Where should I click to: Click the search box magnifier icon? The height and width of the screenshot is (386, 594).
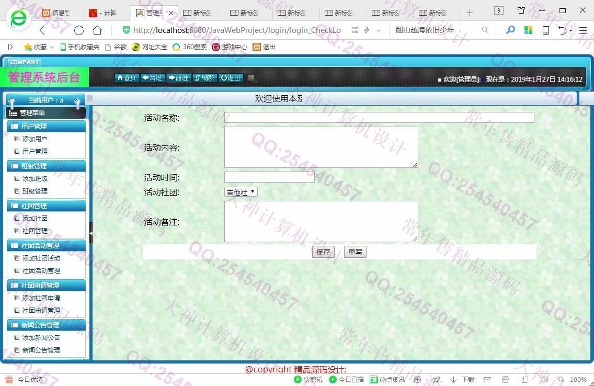tap(485, 29)
